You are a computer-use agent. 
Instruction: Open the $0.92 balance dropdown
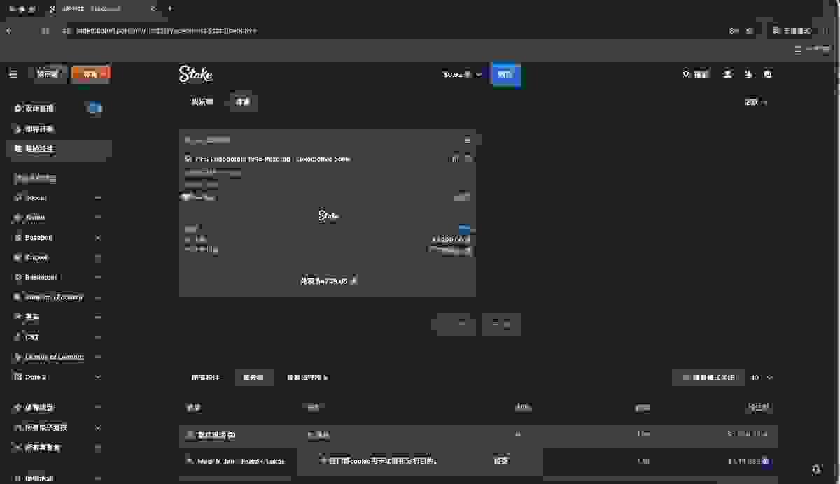(x=462, y=74)
